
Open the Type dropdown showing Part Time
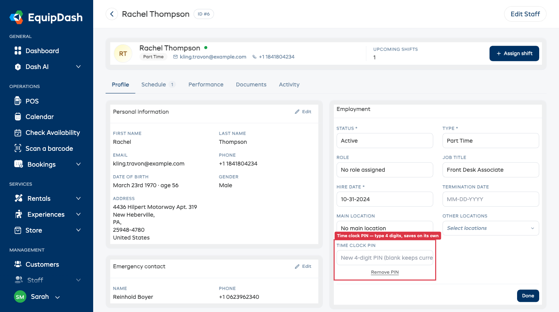(x=491, y=141)
